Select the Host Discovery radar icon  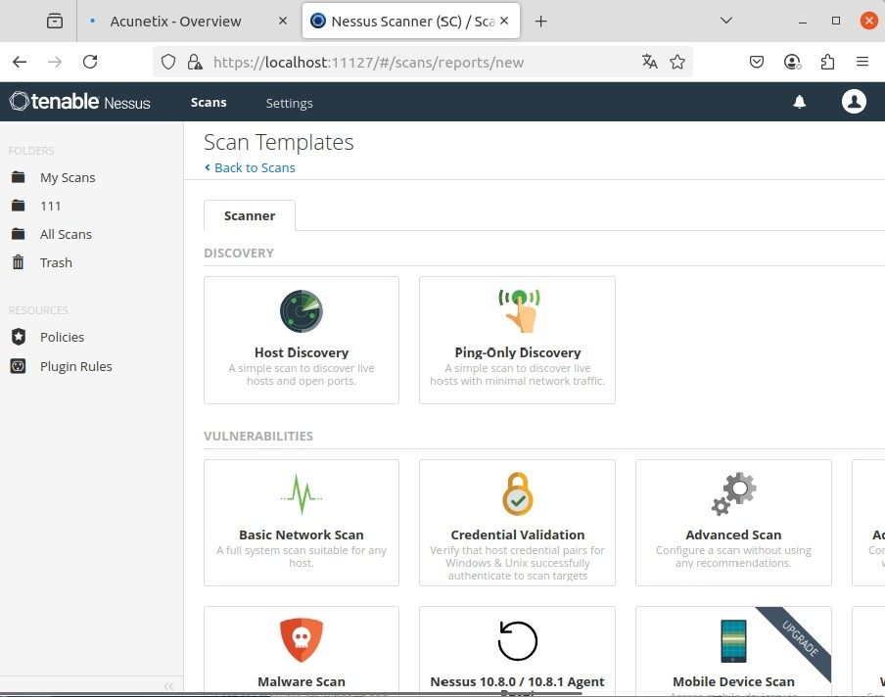(301, 311)
